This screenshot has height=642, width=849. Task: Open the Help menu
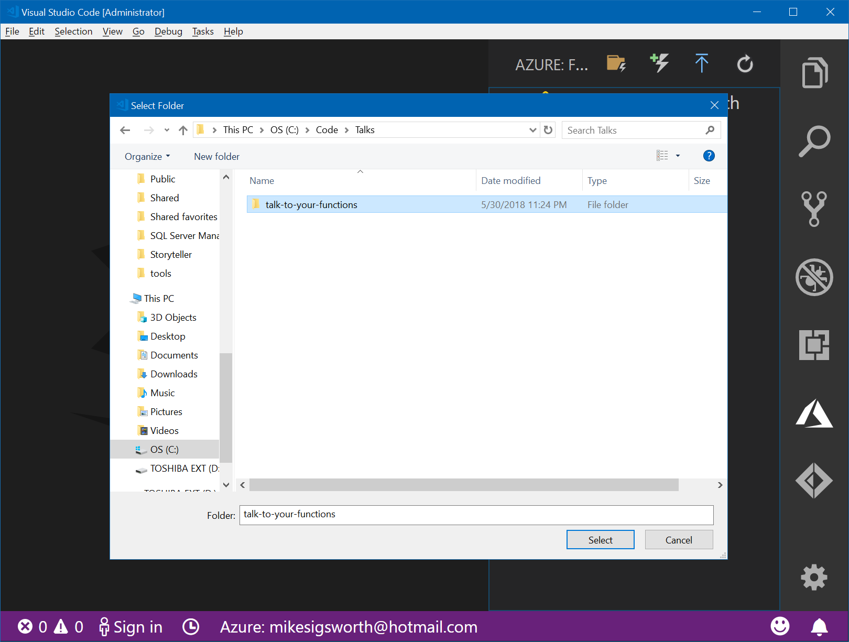(x=233, y=31)
